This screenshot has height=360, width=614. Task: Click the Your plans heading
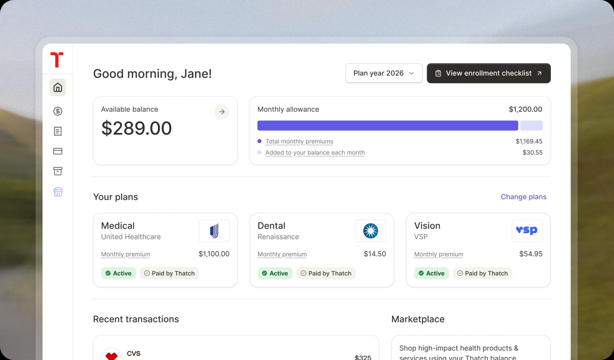[115, 197]
